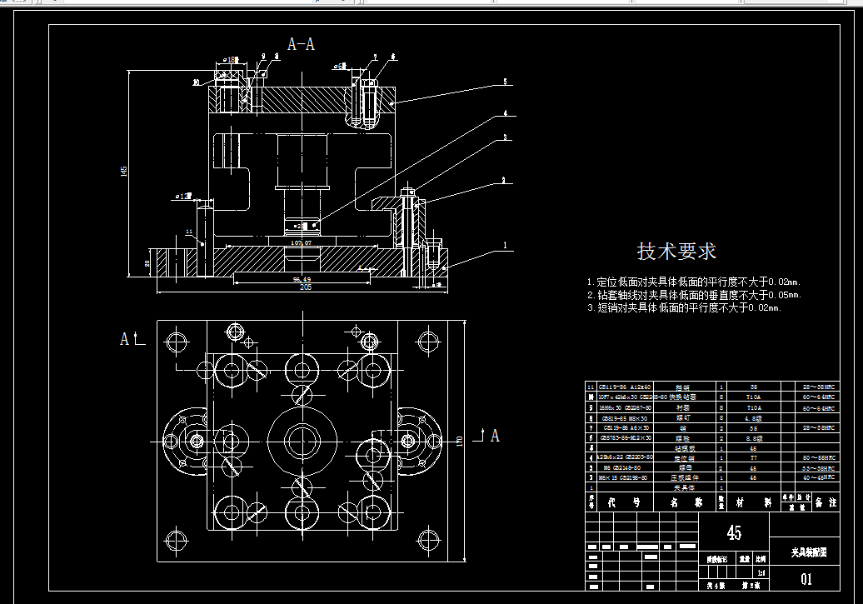
Task: Click the large 45 in title block
Action: 734,533
